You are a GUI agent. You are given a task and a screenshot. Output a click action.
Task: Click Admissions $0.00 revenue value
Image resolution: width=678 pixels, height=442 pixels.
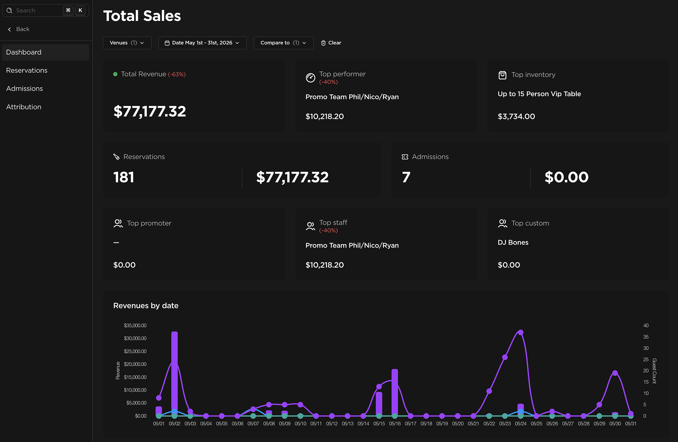[567, 177]
